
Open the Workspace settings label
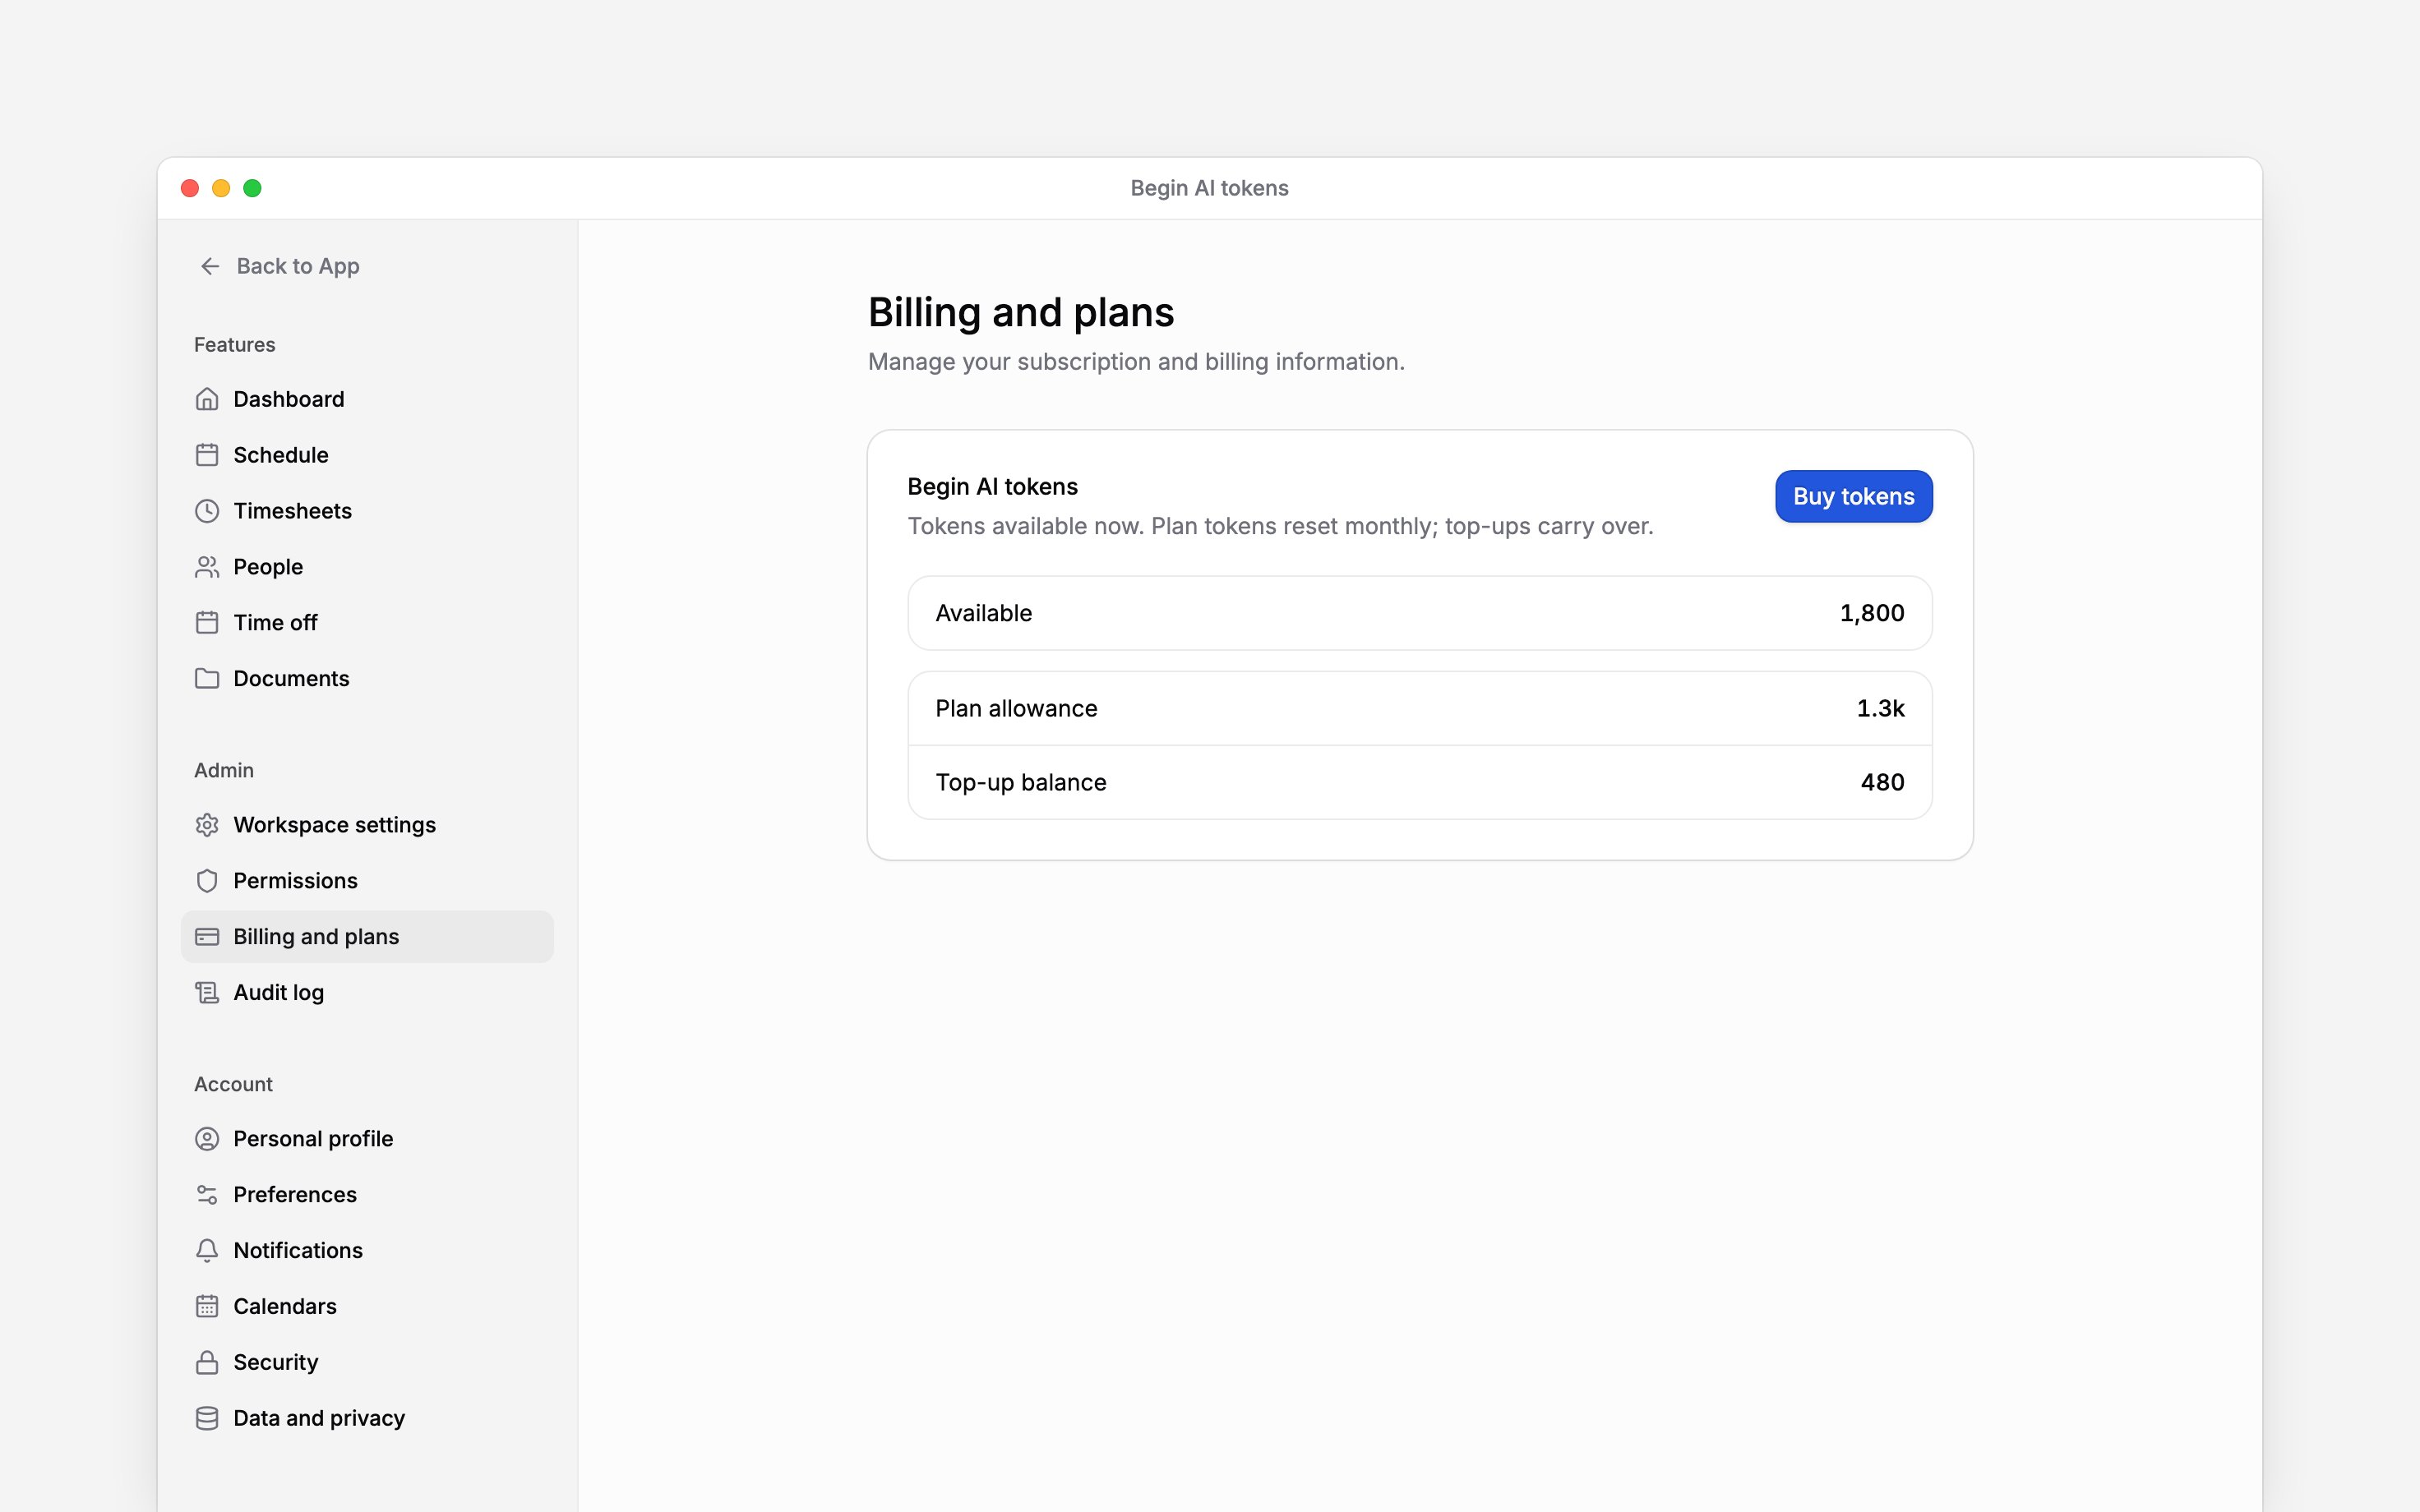click(335, 825)
